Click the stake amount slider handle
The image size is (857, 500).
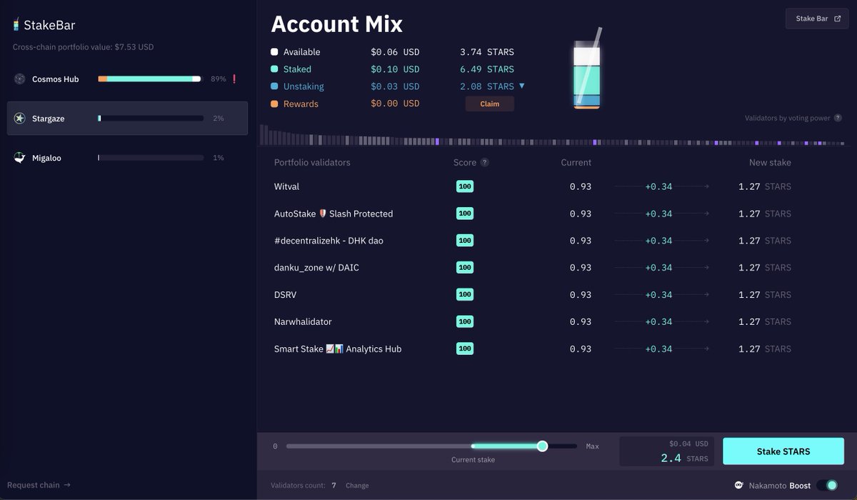point(542,446)
